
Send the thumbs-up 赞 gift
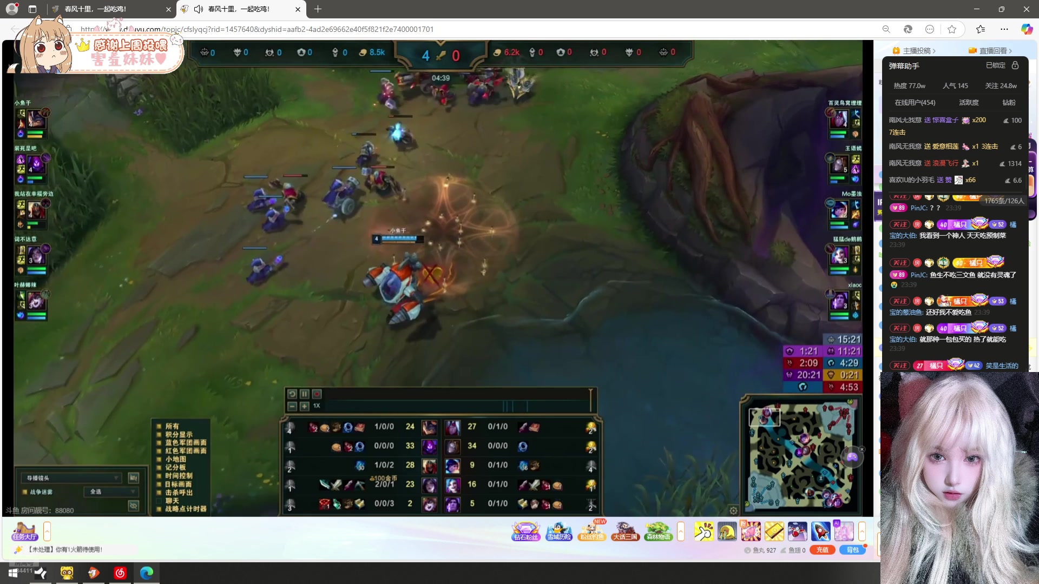(x=703, y=532)
